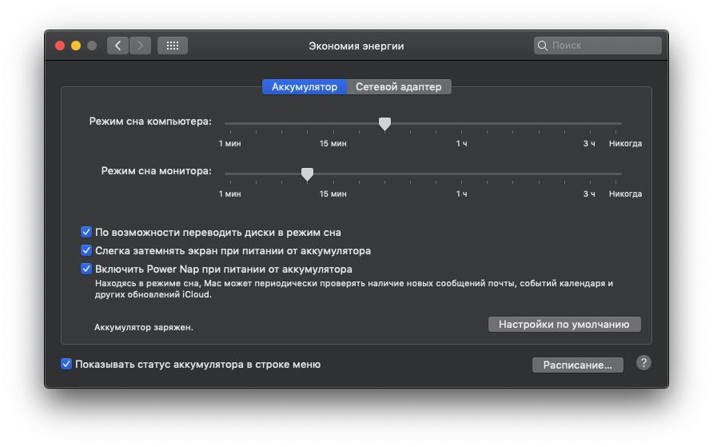This screenshot has width=713, height=447.
Task: Open help with the question mark button
Action: [643, 363]
